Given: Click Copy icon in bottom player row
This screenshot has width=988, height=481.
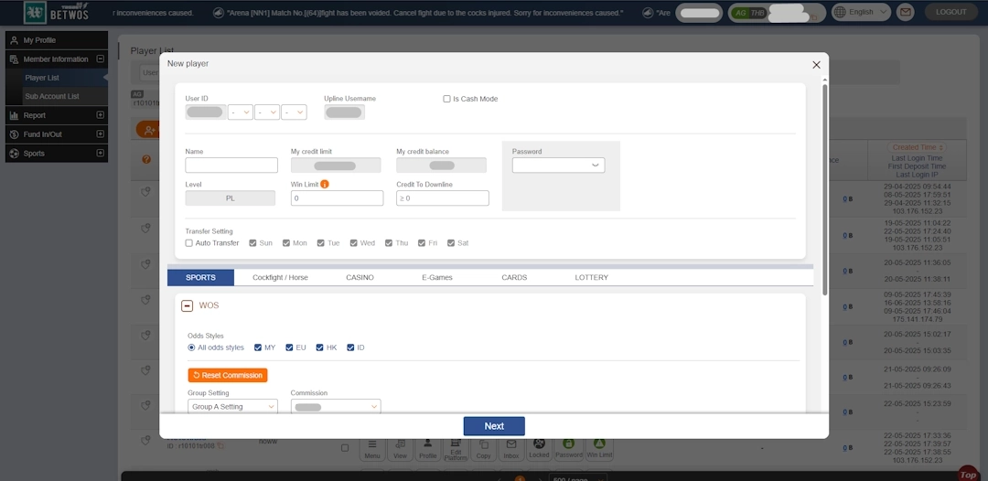Looking at the screenshot, I should [x=484, y=448].
